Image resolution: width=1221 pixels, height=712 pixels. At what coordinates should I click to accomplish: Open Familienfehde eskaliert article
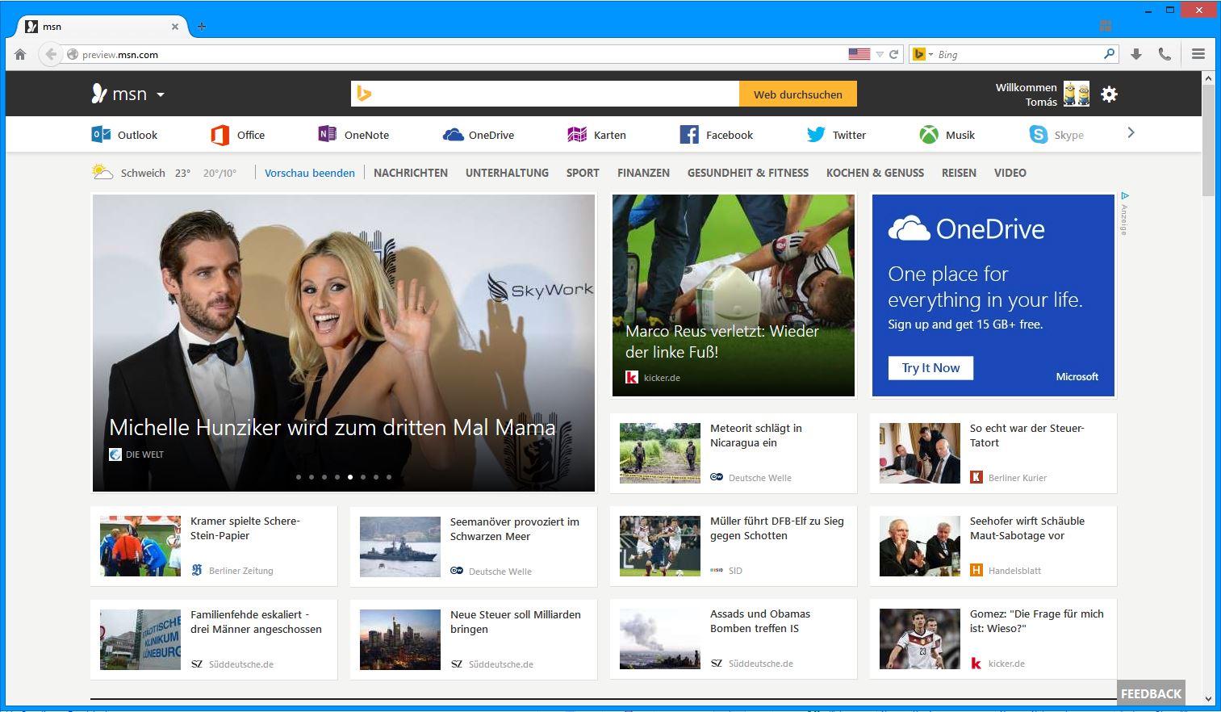pos(256,622)
